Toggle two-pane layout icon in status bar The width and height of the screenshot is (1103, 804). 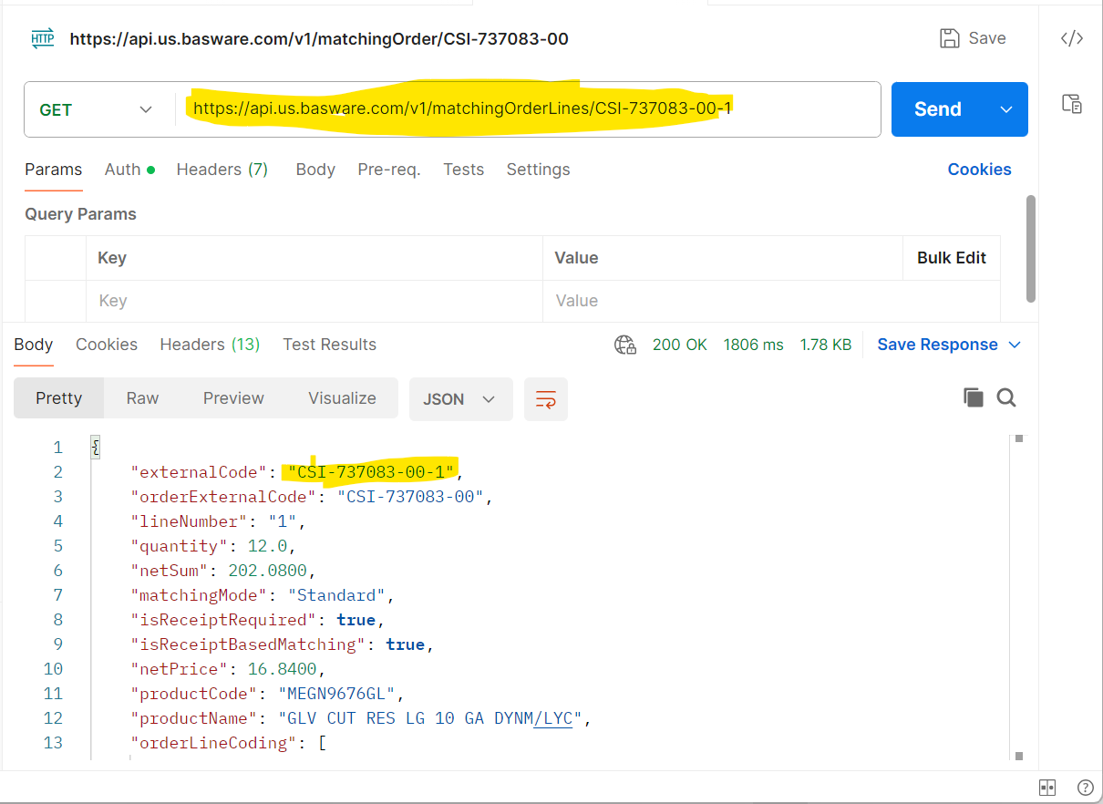coord(1047,788)
